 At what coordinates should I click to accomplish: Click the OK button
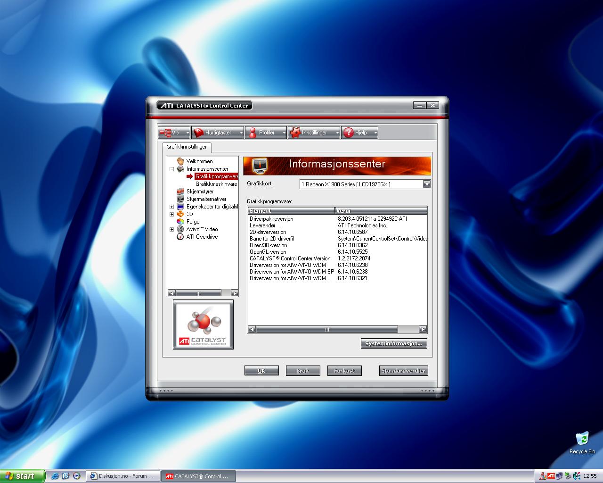pos(261,371)
